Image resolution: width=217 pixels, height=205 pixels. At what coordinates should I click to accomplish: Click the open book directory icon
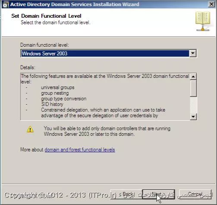203,21
